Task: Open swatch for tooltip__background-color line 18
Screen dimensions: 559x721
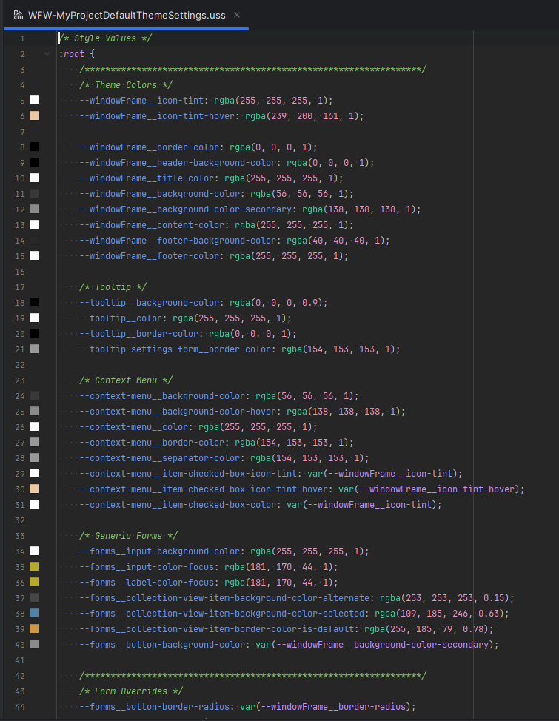Action: (x=34, y=303)
